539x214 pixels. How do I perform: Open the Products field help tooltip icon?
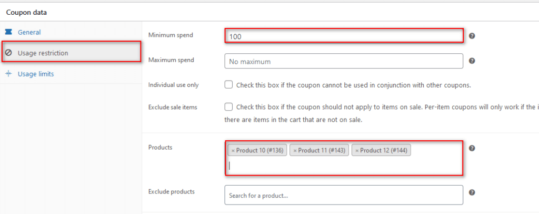472,148
